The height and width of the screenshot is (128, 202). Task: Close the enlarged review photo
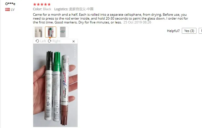tap(74, 41)
